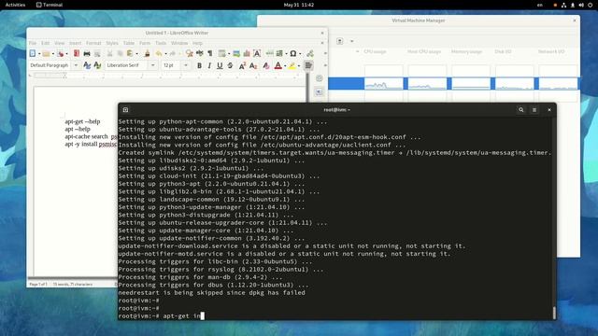
Task: Click the Update Selected Style icon
Action: (x=87, y=65)
